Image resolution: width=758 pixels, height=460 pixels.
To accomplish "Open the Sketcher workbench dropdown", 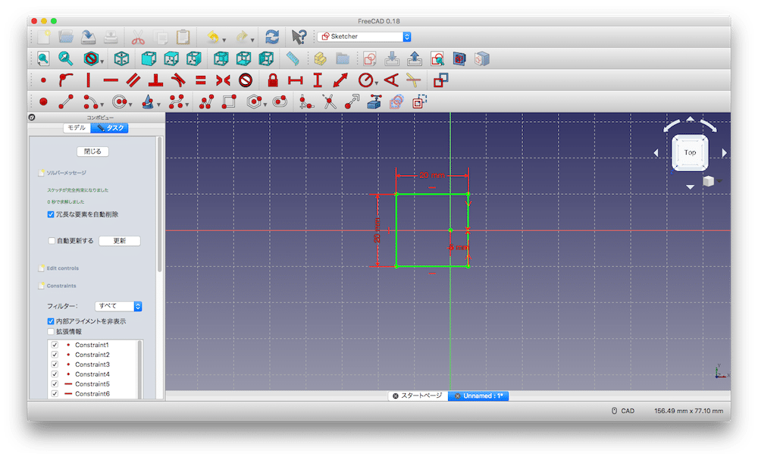I will [x=364, y=36].
